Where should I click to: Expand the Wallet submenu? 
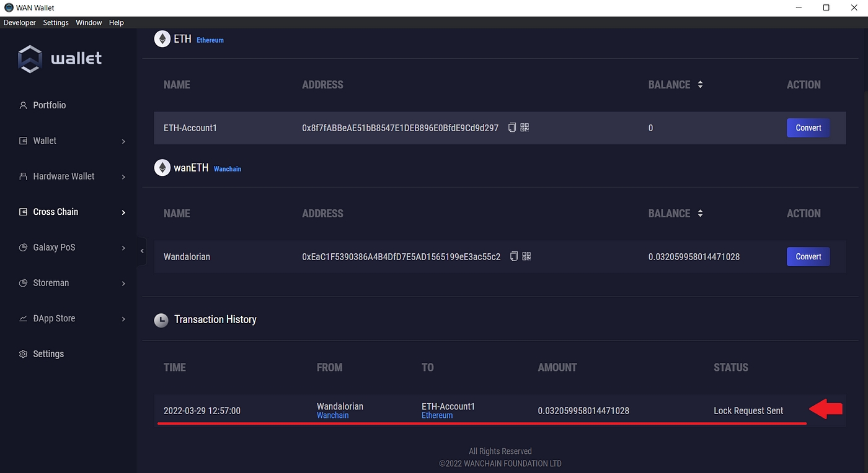123,141
